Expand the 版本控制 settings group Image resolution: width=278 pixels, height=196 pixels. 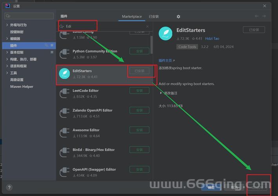tap(7, 52)
